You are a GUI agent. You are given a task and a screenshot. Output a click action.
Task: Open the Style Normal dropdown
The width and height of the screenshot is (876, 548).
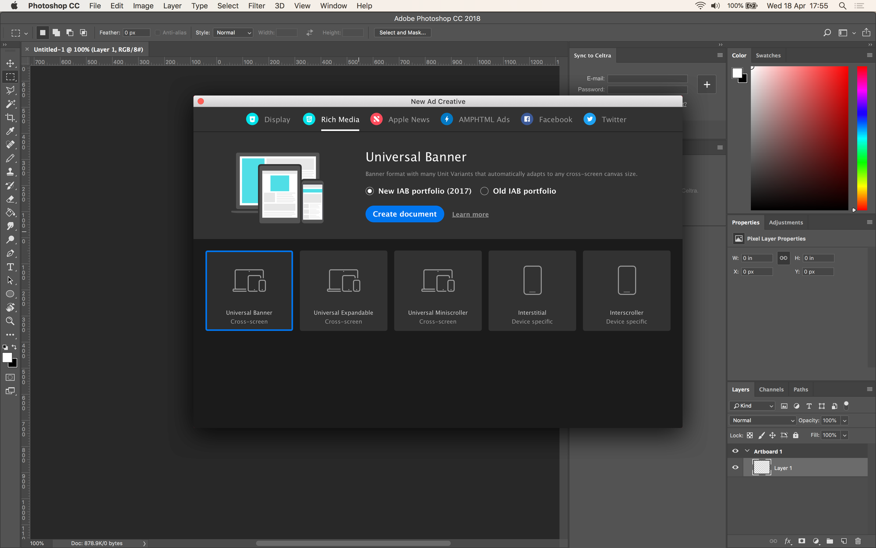pos(233,33)
